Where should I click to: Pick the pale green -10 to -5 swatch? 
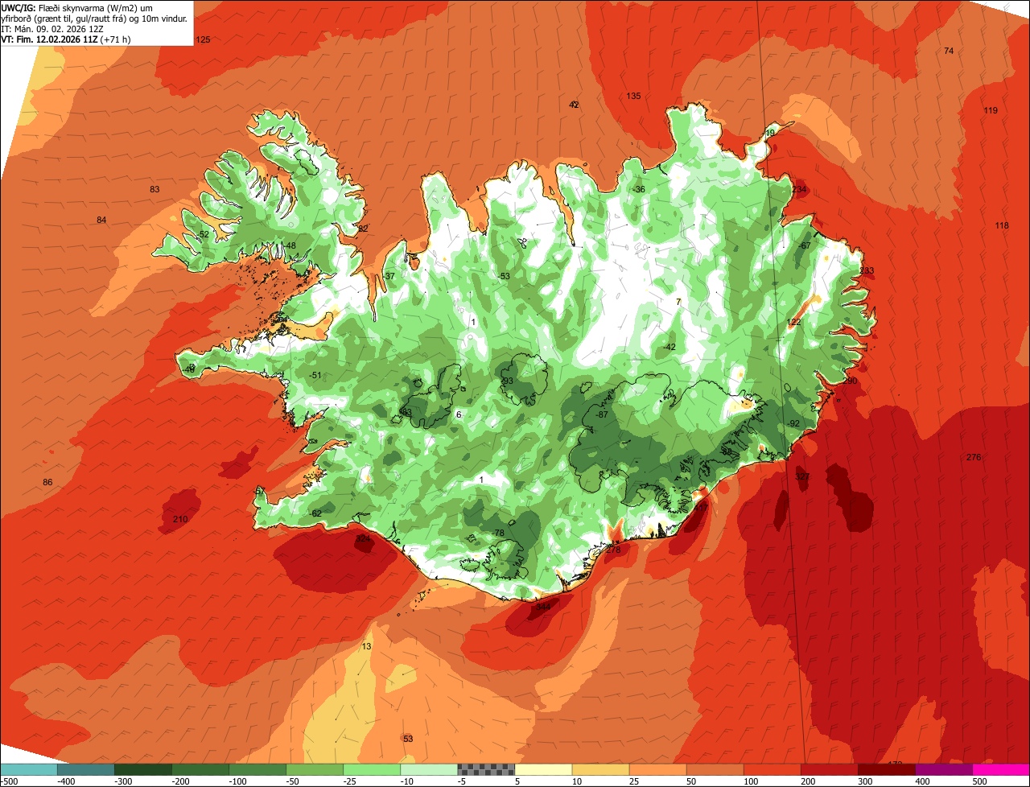429,769
